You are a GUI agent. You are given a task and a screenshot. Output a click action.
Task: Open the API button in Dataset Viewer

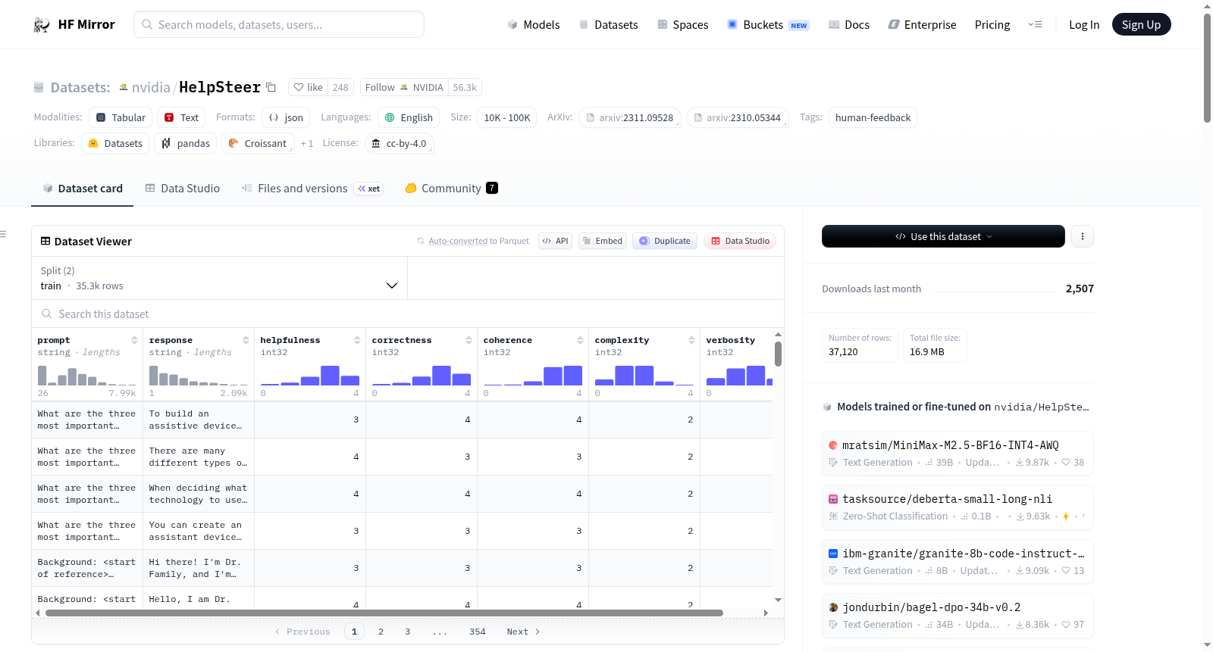point(555,241)
